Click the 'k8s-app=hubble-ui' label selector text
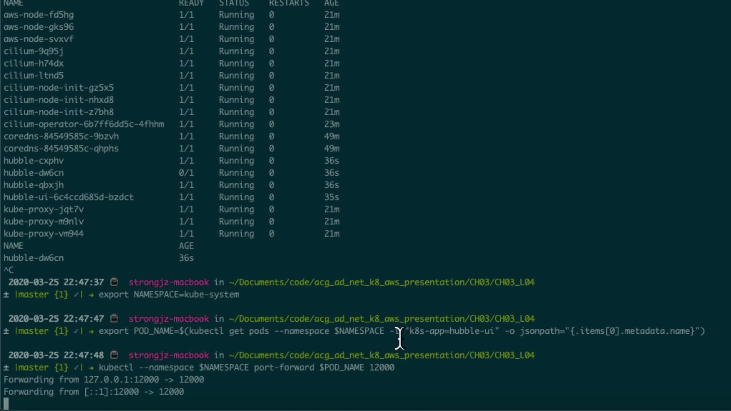 (454, 331)
